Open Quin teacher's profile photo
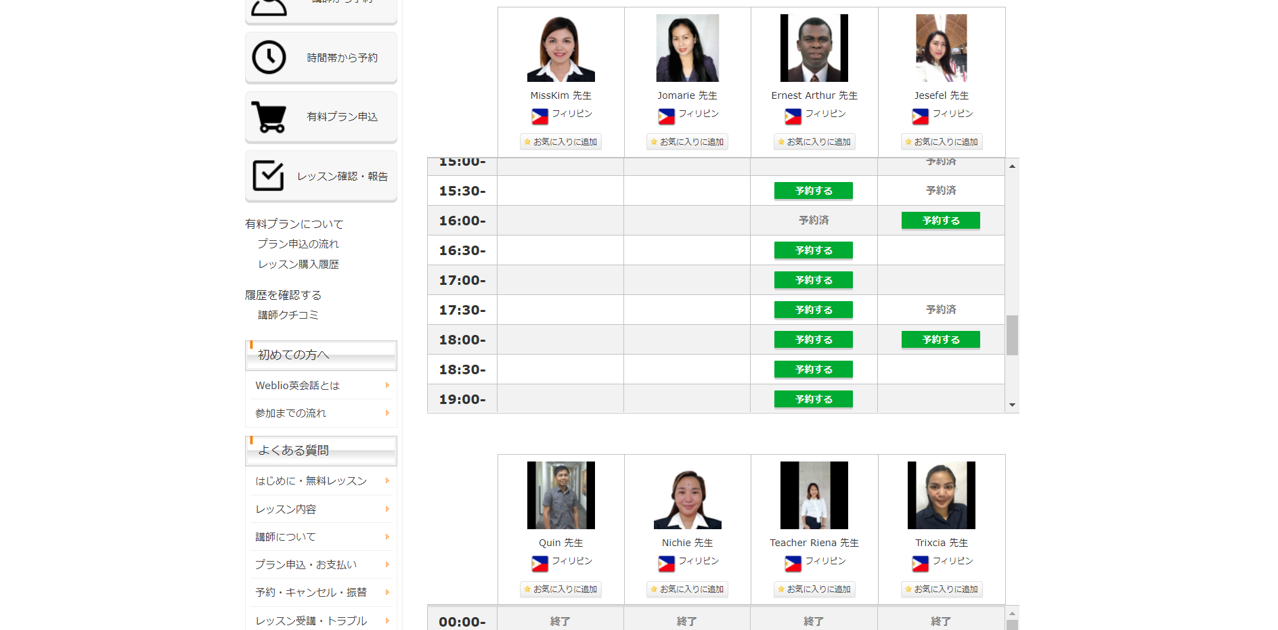The image size is (1278, 630). pos(560,495)
